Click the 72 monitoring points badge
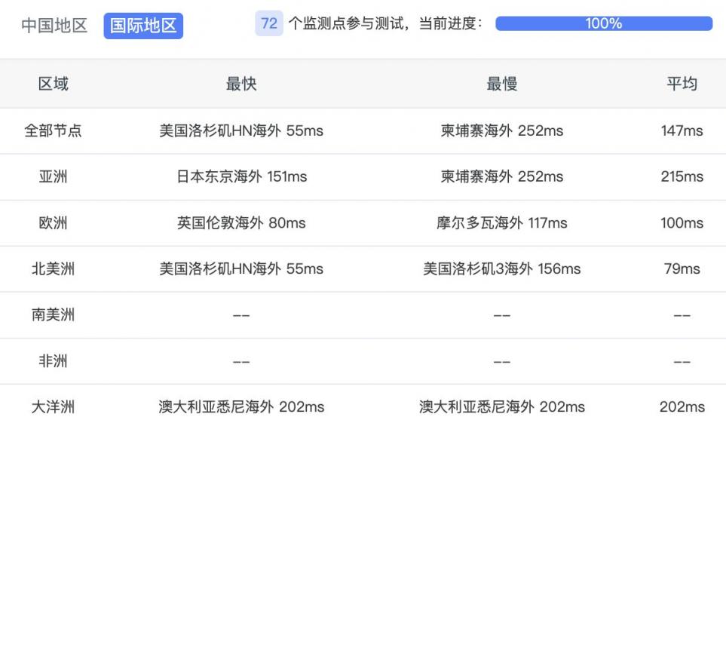726x650 pixels. coord(269,23)
